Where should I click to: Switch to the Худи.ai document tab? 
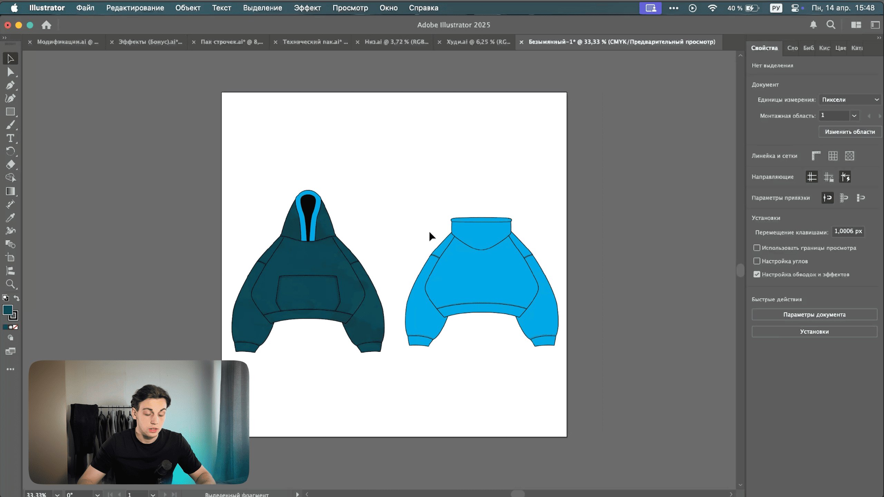coord(478,42)
